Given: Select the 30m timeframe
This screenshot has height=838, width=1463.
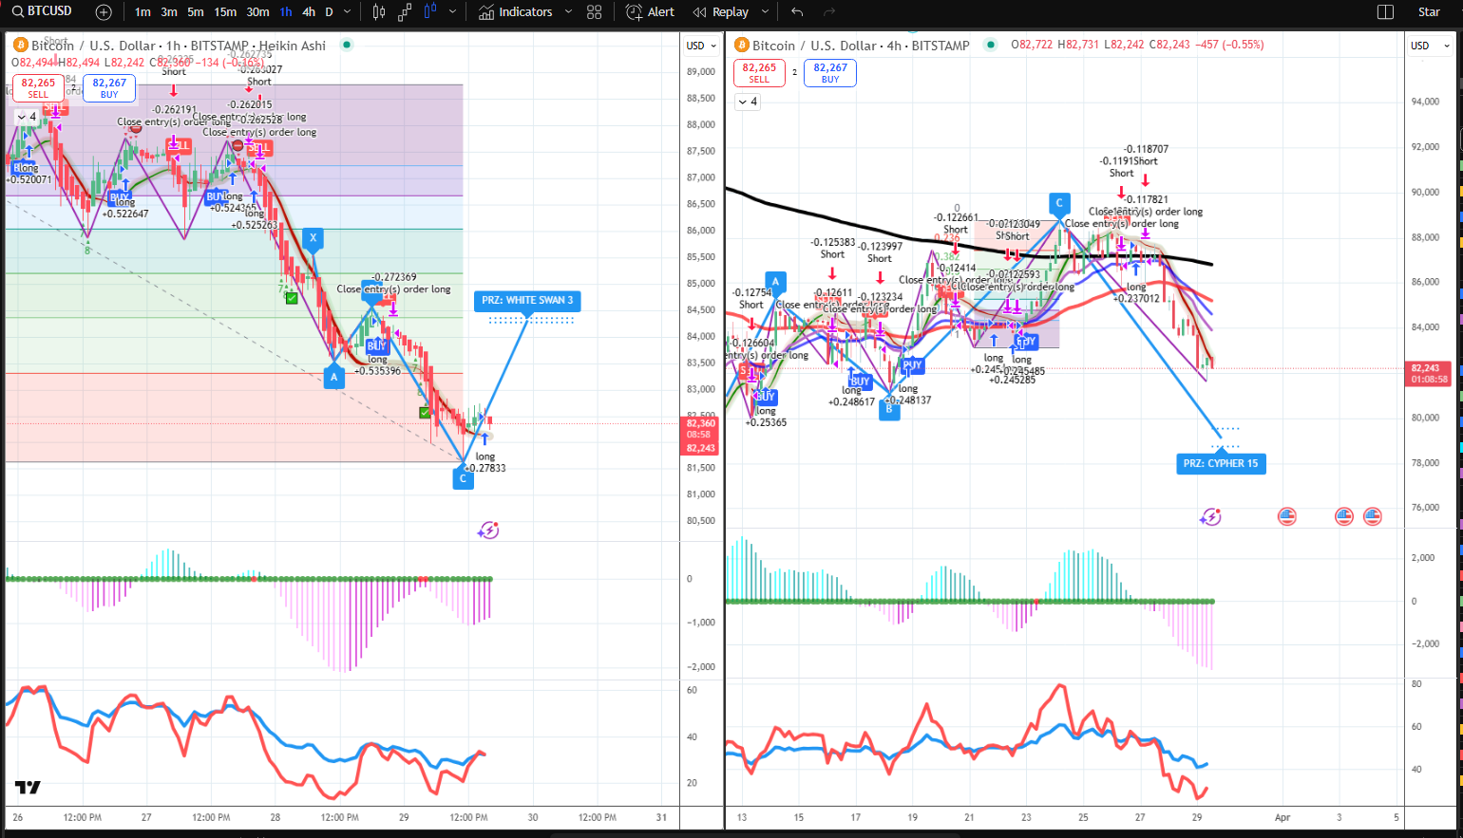Looking at the screenshot, I should point(257,12).
